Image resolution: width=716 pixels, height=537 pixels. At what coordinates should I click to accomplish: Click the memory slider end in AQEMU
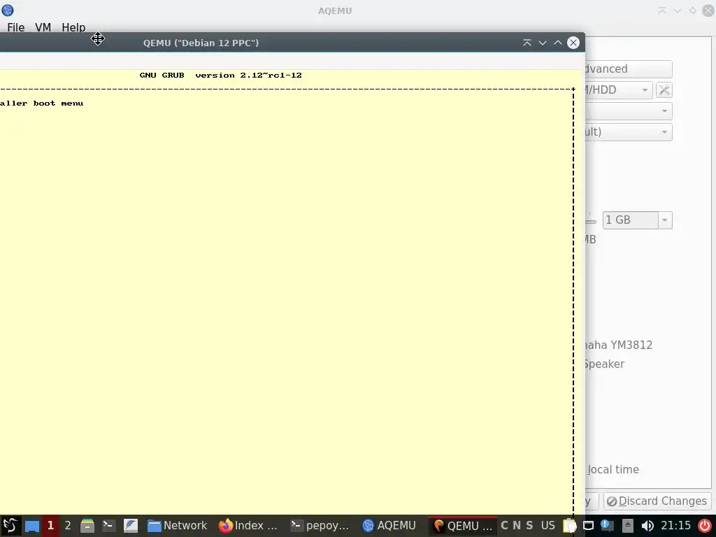591,220
